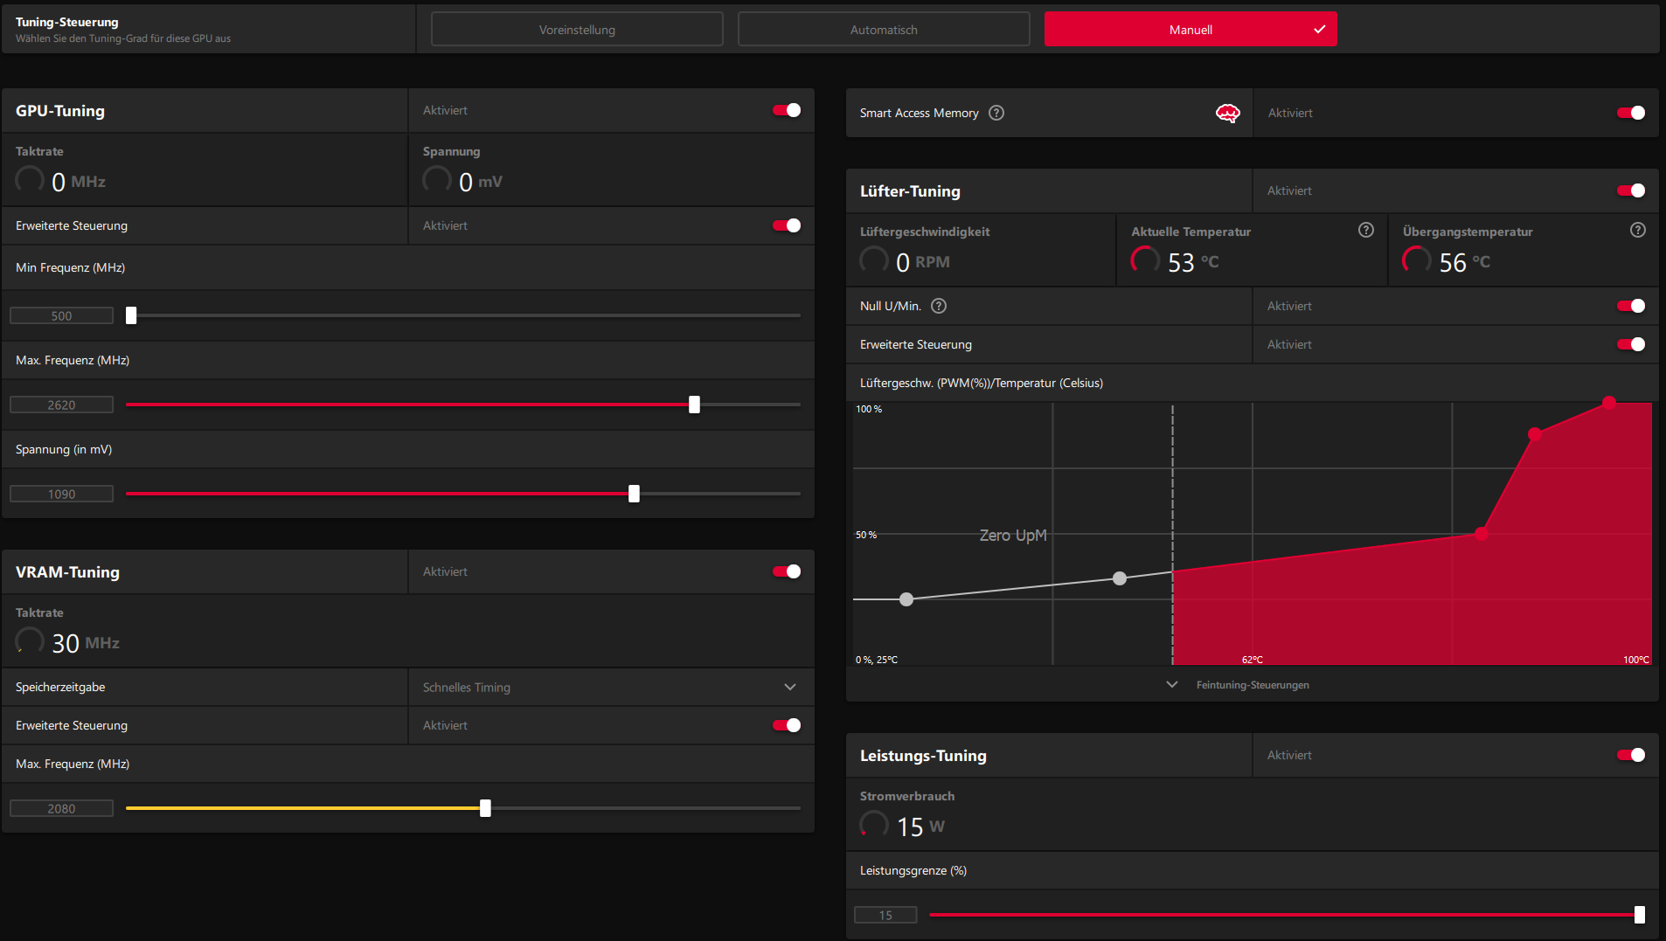1666x941 pixels.
Task: Select the Manuell tuning mode
Action: 1190,29
